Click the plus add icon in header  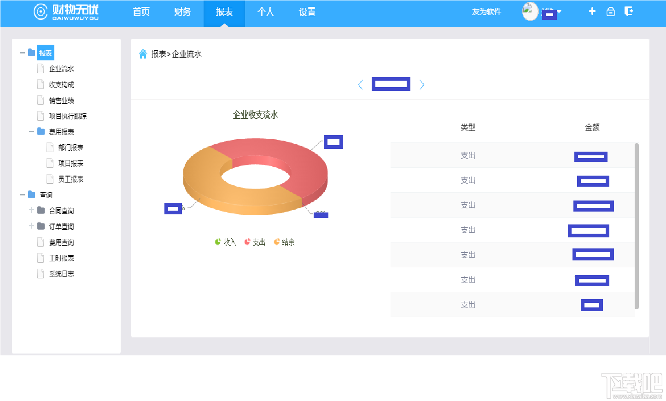click(592, 12)
